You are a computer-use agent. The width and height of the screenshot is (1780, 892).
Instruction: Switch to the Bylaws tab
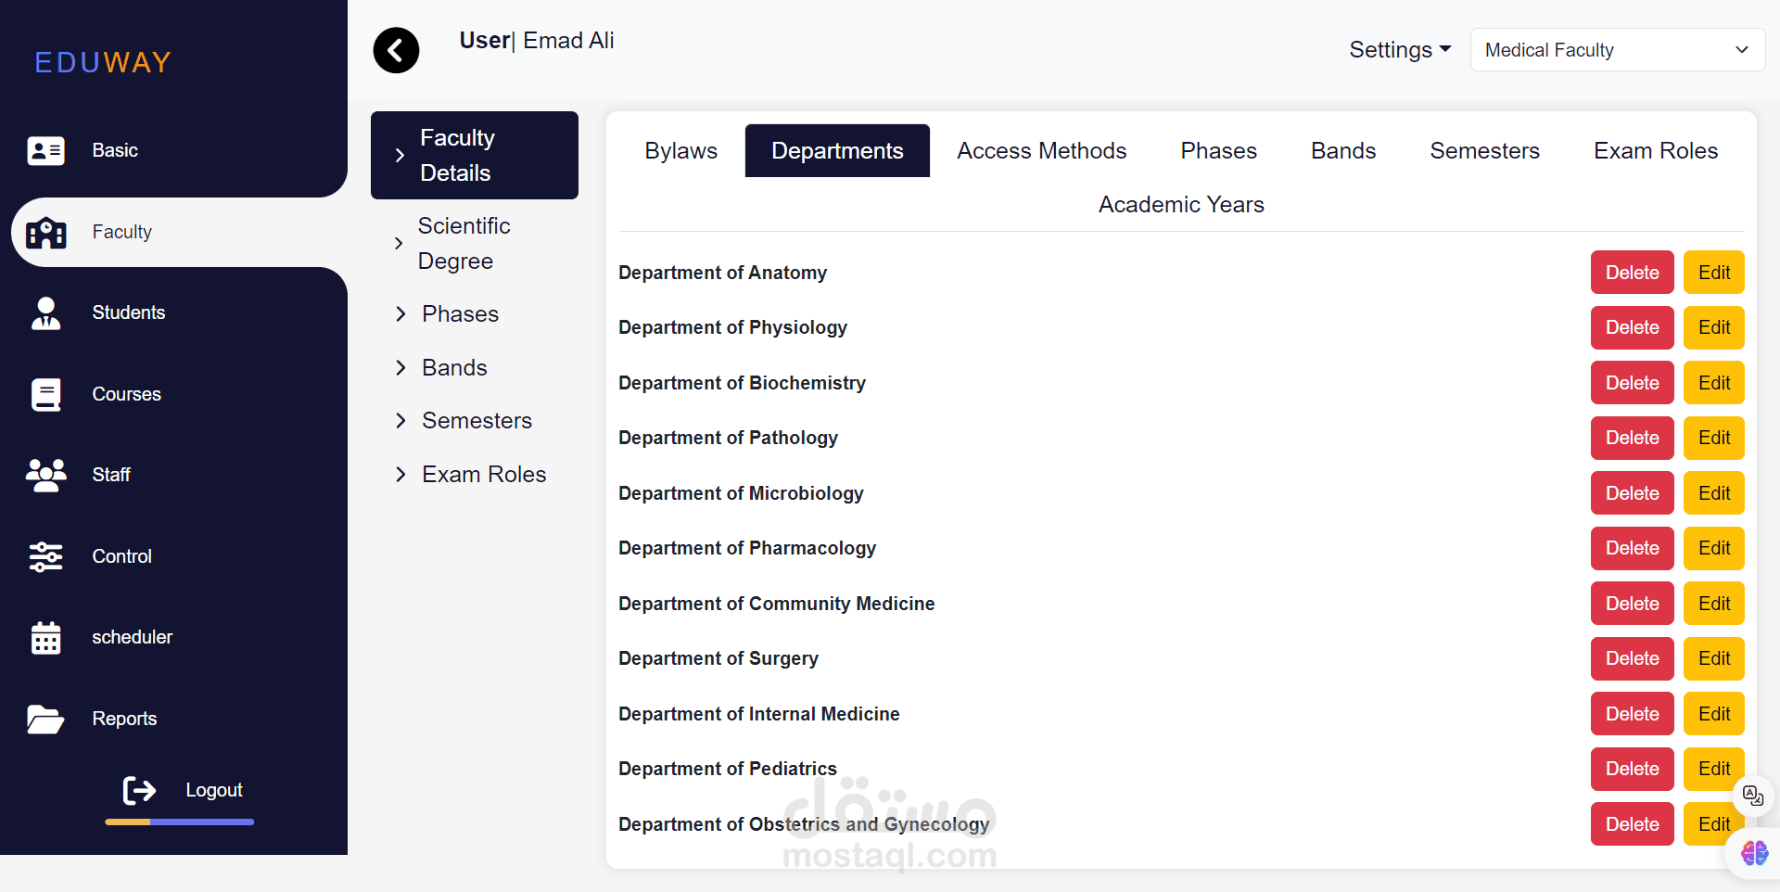click(x=680, y=151)
